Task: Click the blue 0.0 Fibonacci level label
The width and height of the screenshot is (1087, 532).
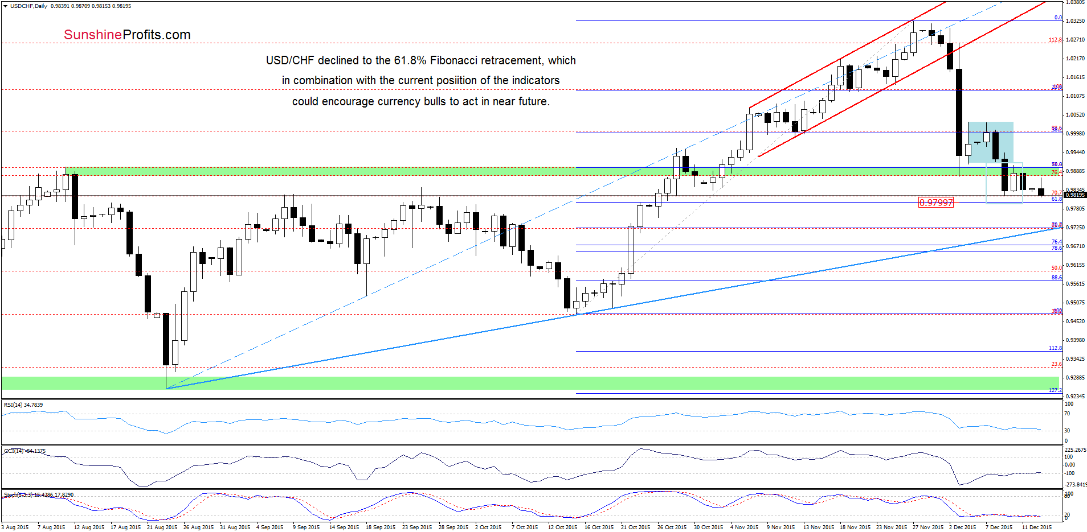Action: (x=1058, y=18)
